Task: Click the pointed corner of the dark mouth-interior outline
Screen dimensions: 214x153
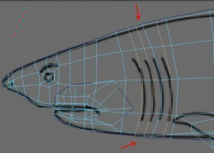Action: [x=133, y=108]
